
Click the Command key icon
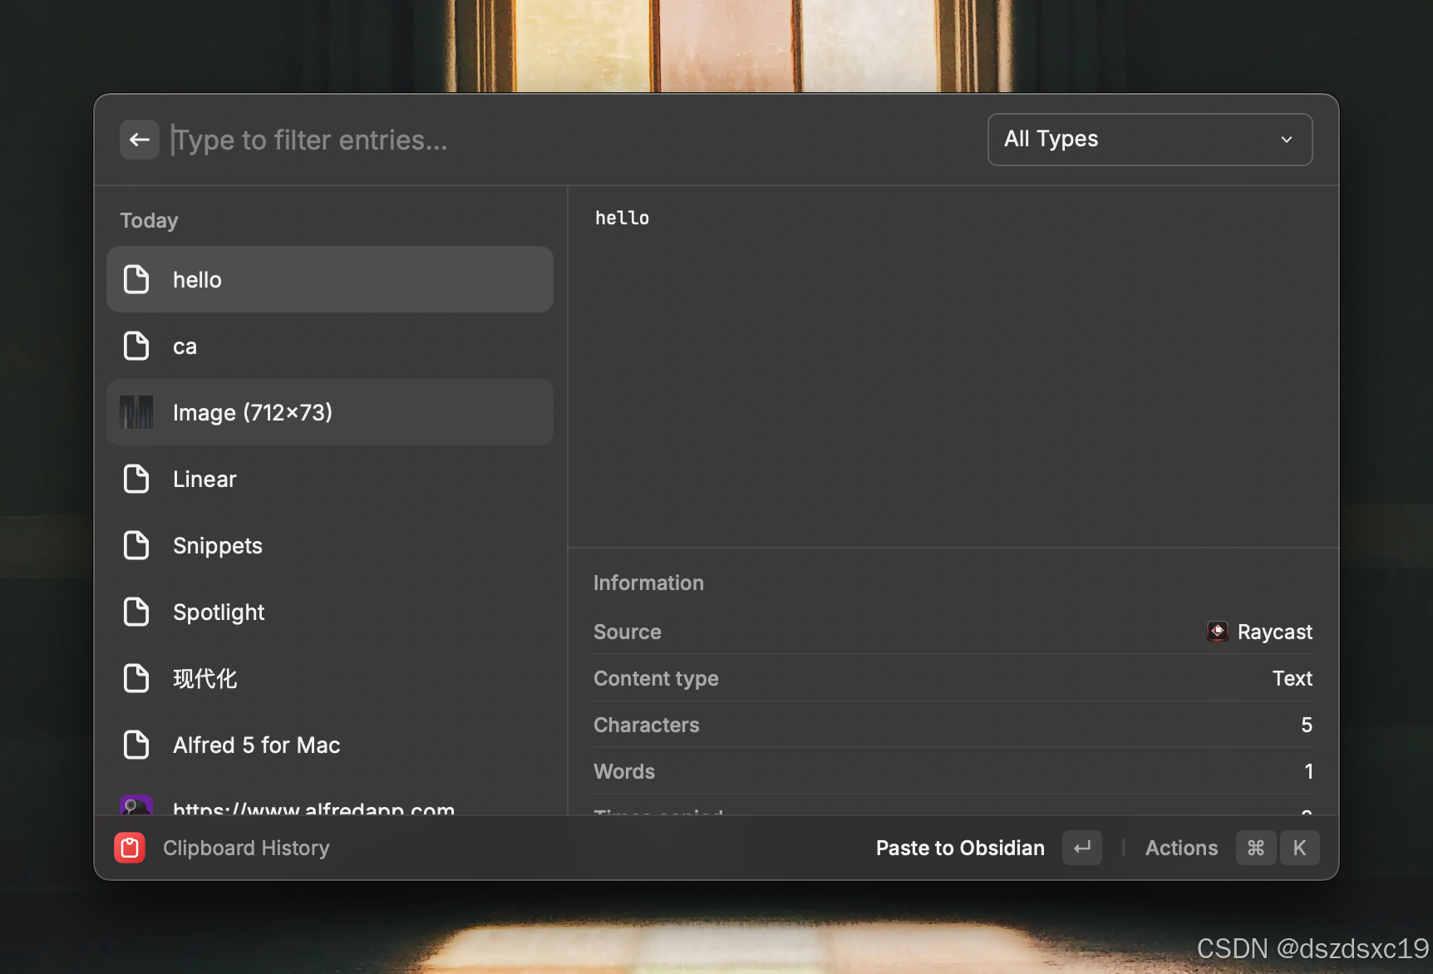click(1256, 848)
